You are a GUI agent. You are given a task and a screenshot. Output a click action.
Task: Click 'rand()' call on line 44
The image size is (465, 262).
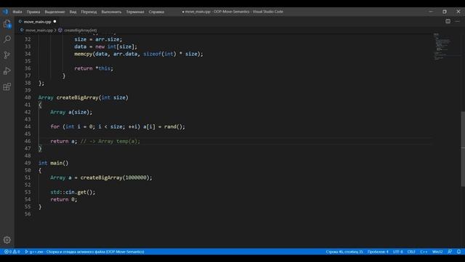point(173,127)
